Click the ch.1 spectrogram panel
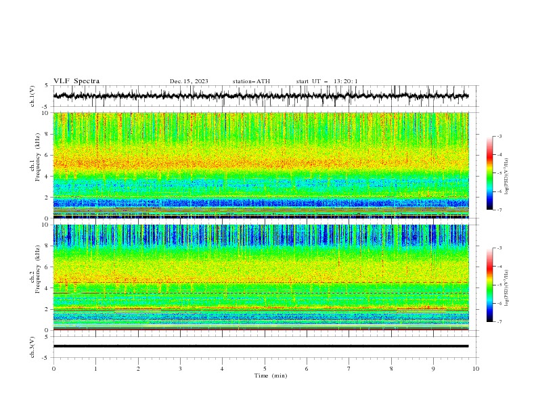Screen dimensions: 536x414 coord(261,165)
